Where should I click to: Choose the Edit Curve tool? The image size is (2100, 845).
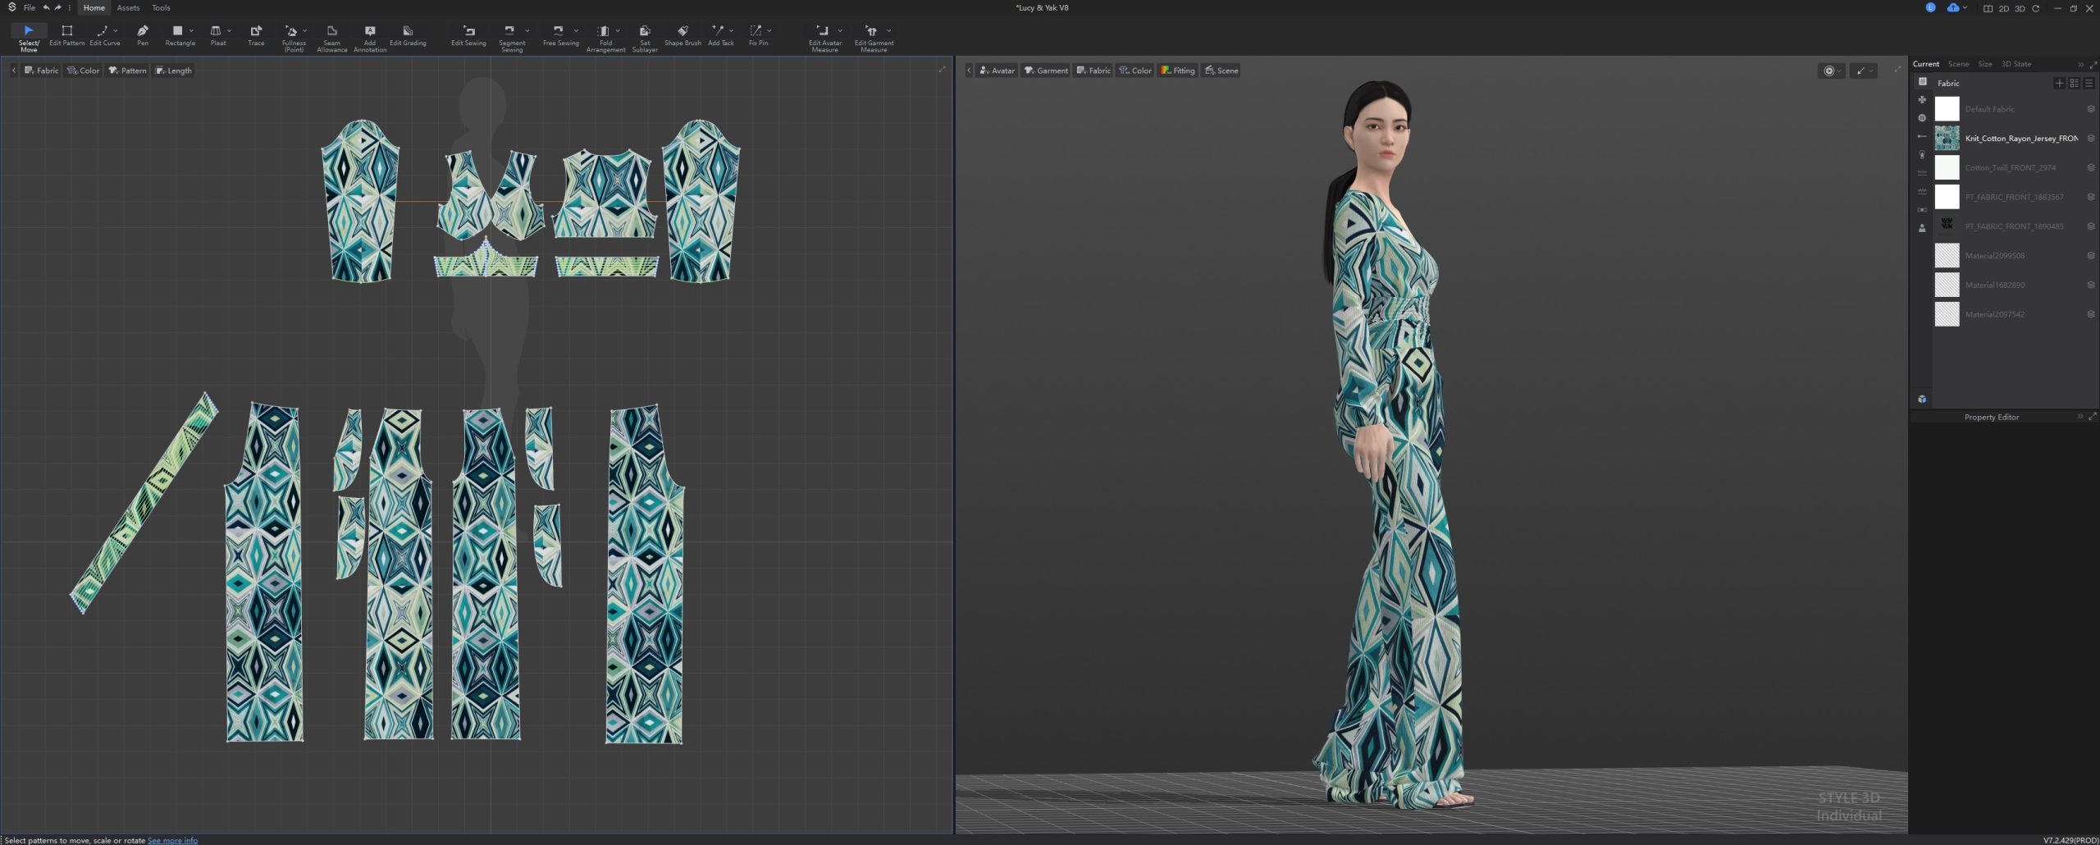(x=103, y=36)
